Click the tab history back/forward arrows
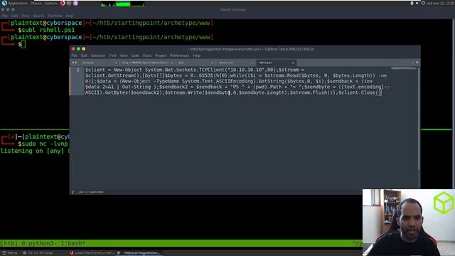The width and height of the screenshot is (455, 256). (x=74, y=63)
